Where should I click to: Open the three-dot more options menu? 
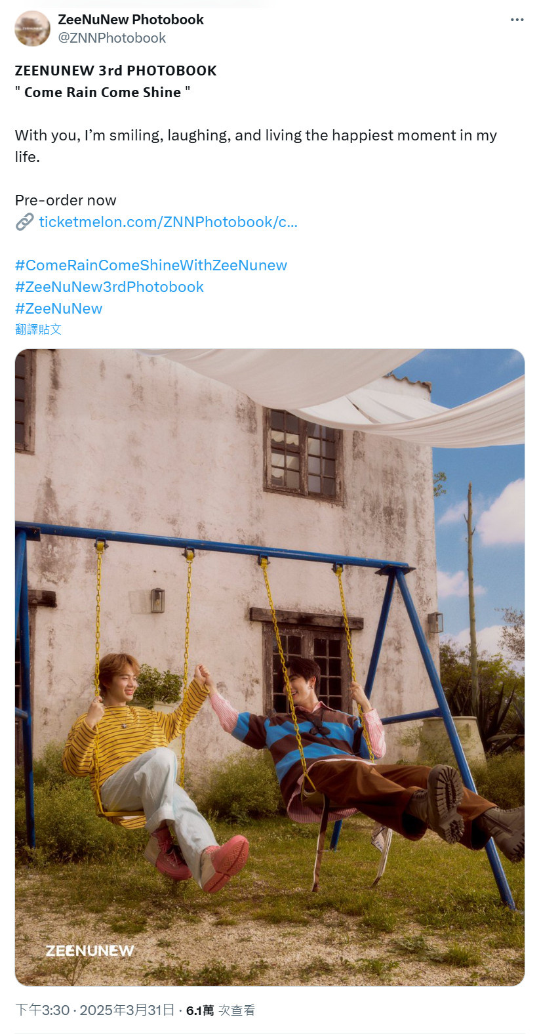(x=517, y=20)
